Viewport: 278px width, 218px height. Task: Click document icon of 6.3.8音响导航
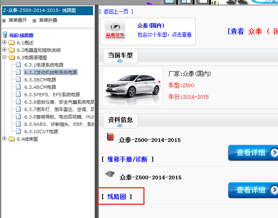coord(18,116)
